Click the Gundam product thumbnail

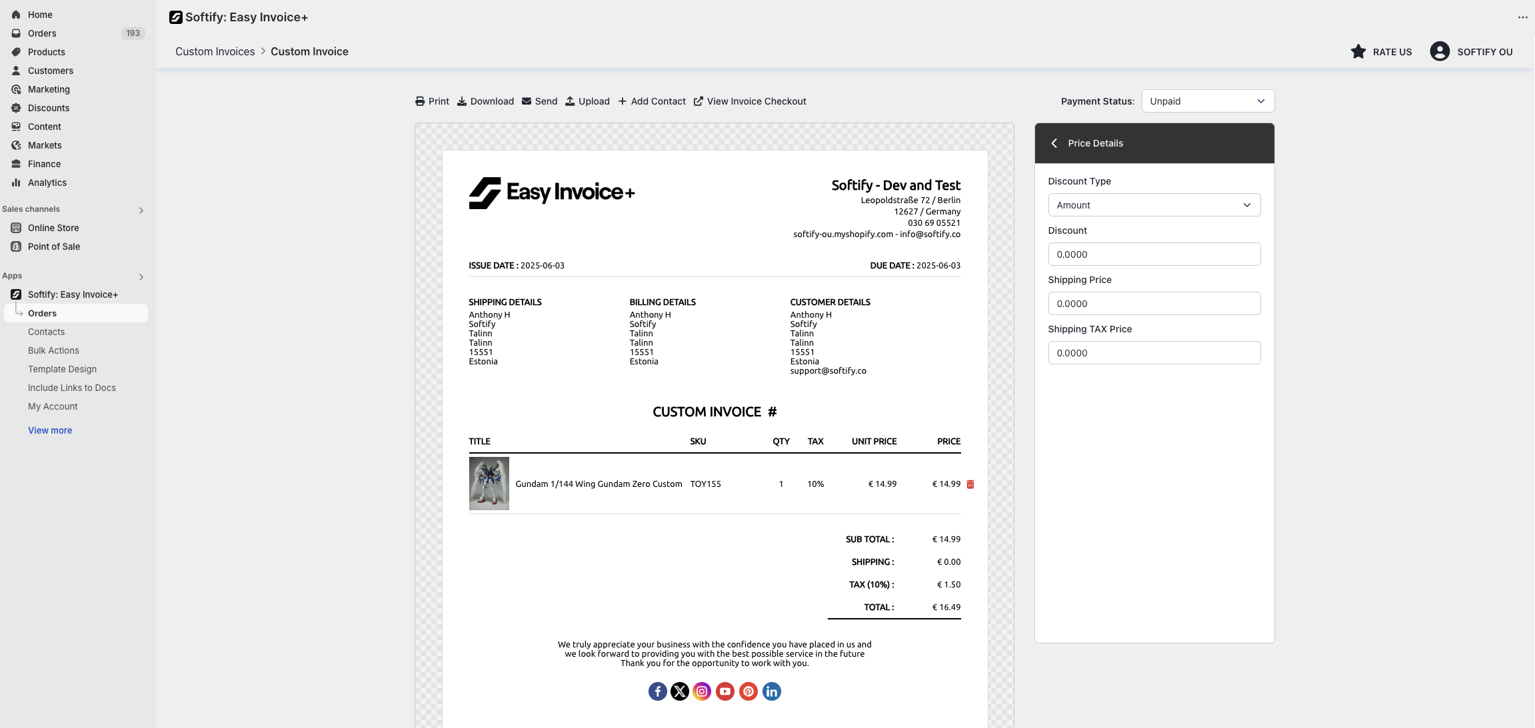coord(489,484)
